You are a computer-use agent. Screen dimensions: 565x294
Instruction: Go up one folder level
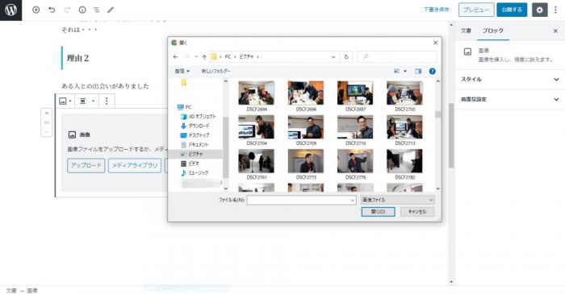(204, 57)
